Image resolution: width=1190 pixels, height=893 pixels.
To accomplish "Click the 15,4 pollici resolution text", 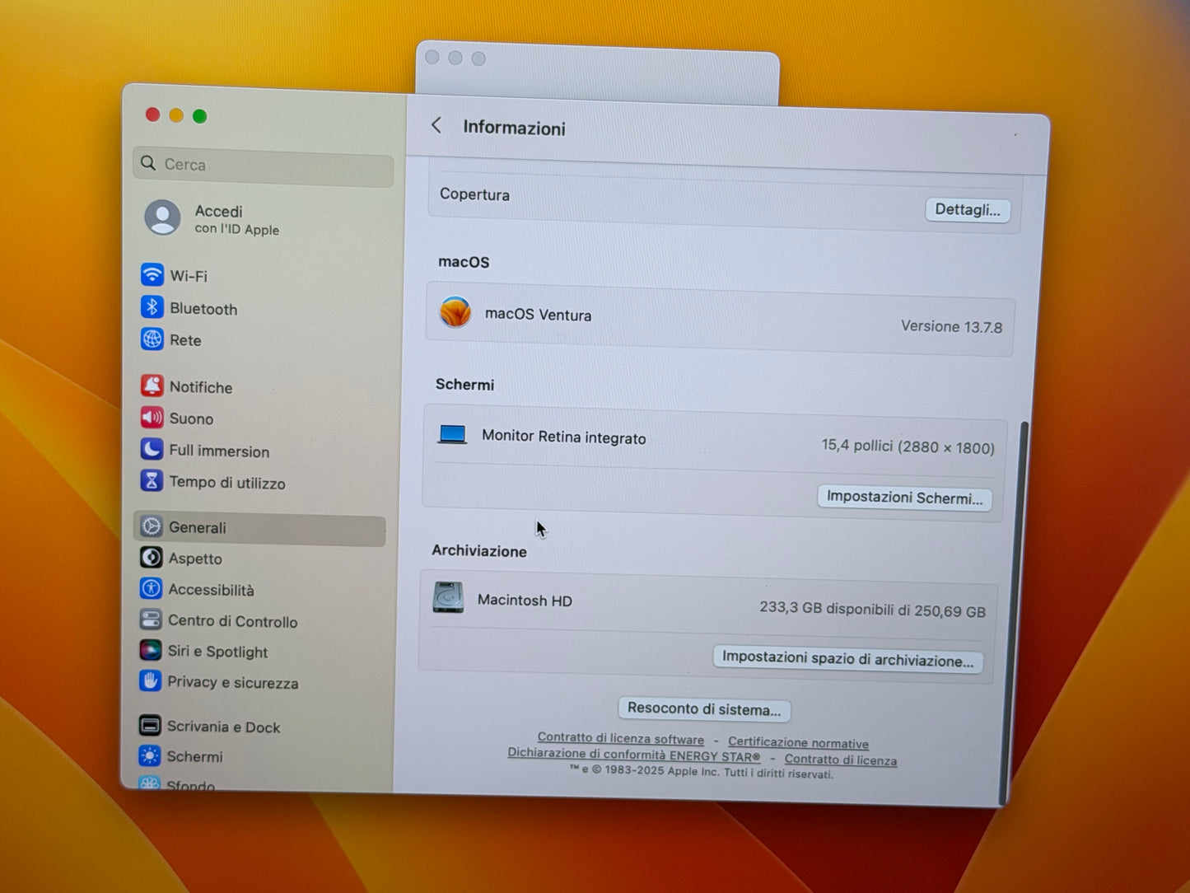I will (x=908, y=446).
